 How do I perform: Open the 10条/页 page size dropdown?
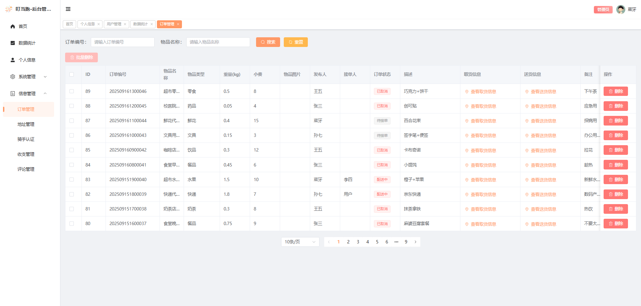(299, 242)
